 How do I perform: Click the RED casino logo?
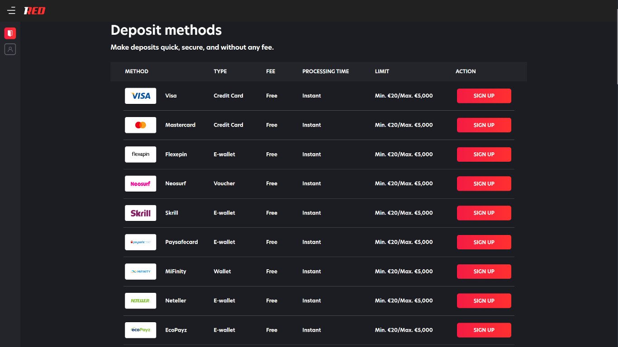coord(35,10)
